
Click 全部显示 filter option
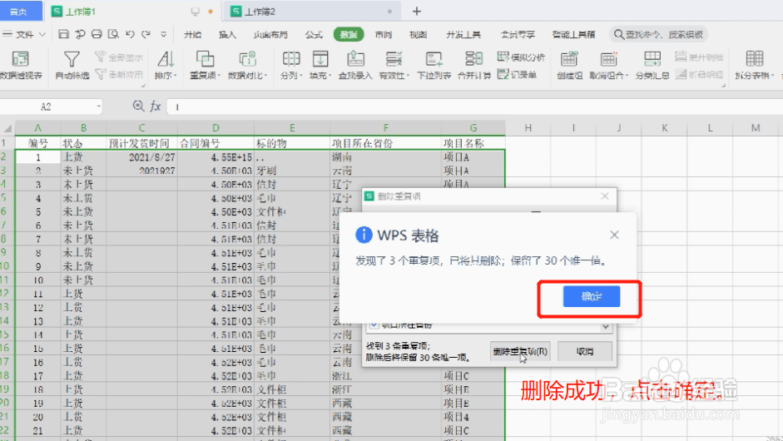tap(119, 57)
